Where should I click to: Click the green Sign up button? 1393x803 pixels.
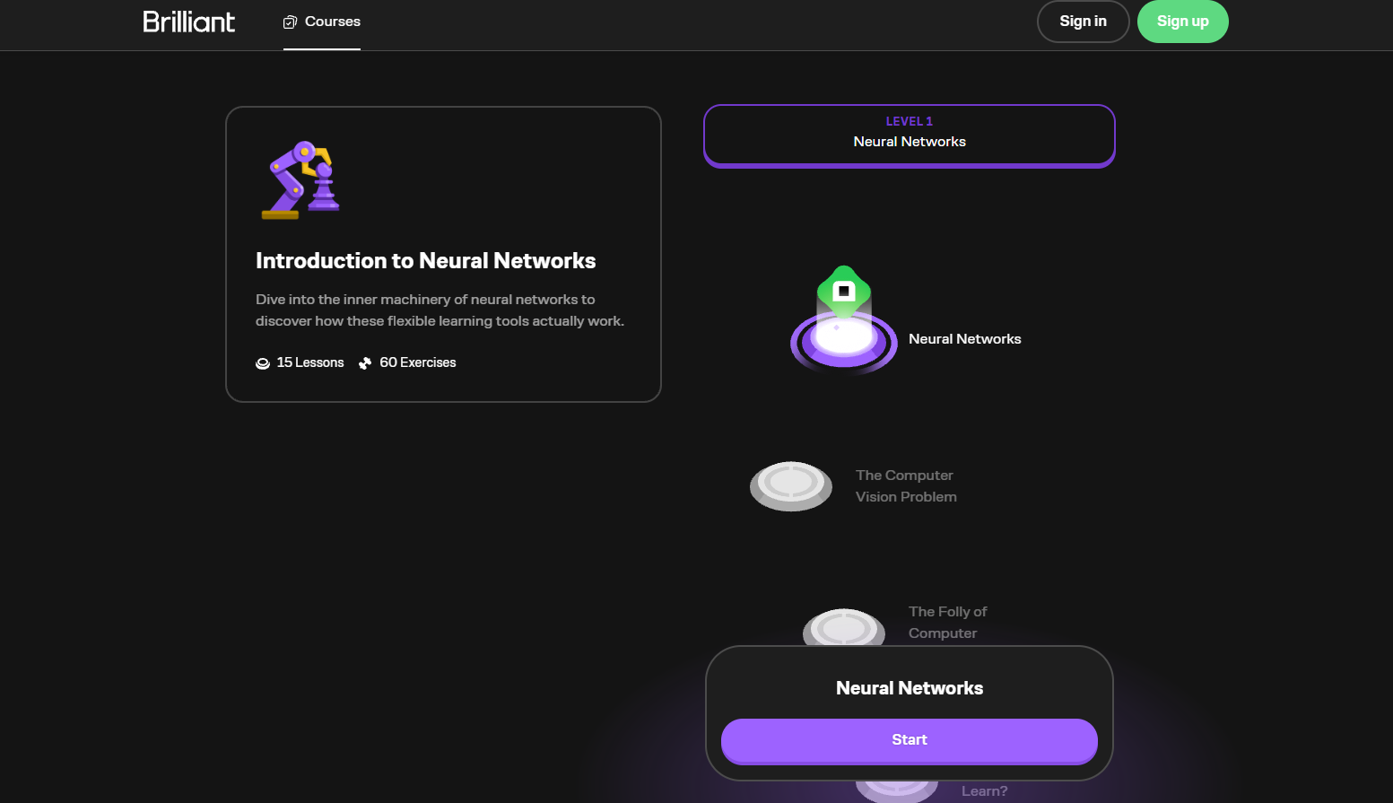point(1182,22)
